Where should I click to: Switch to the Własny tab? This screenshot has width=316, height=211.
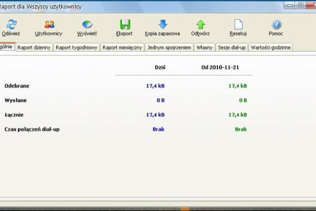point(205,47)
